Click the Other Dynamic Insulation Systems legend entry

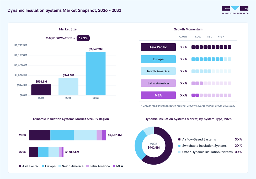pos(210,152)
